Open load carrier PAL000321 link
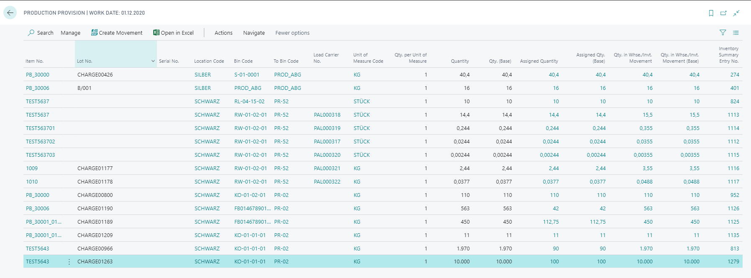Viewport: 751px width, 278px height. pyautogui.click(x=327, y=168)
